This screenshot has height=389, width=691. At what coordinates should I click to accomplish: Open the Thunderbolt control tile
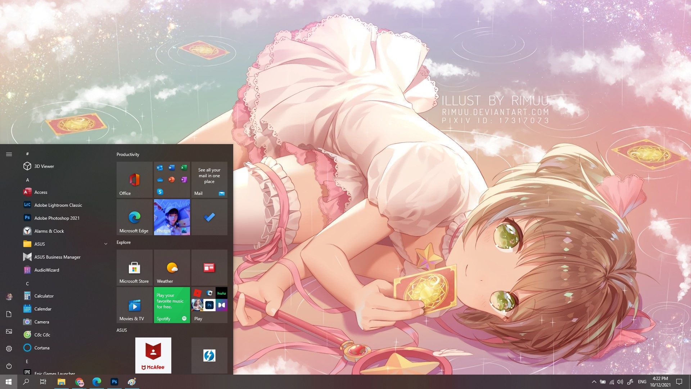209,356
